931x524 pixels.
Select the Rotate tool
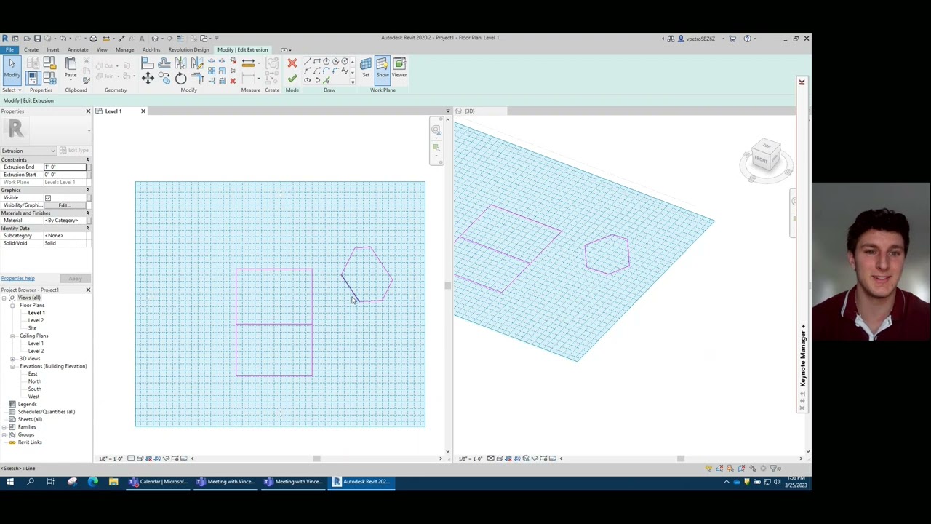(180, 79)
